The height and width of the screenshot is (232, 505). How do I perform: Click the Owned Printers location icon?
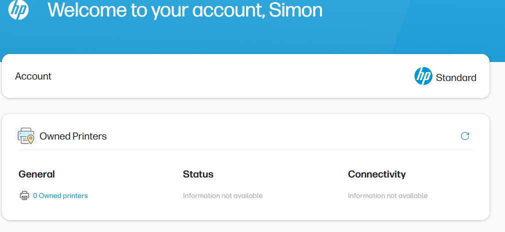pos(26,136)
